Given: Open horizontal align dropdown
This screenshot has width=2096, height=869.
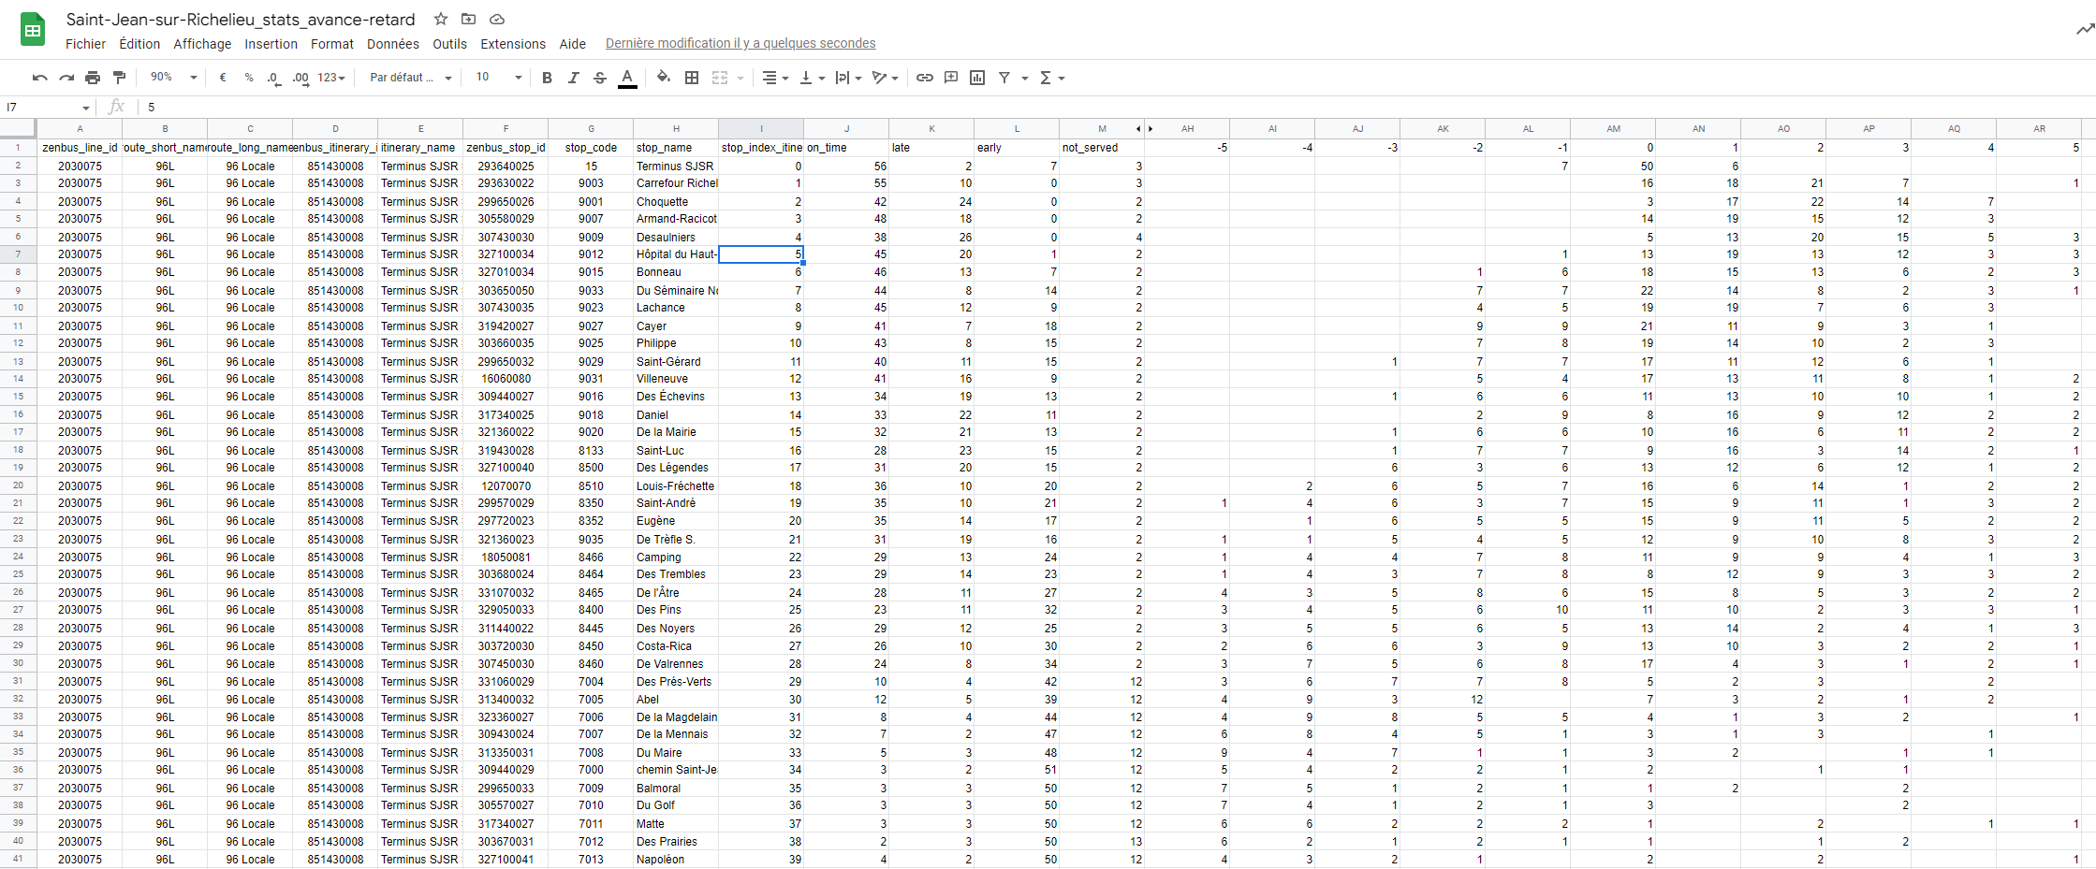Looking at the screenshot, I should pyautogui.click(x=775, y=78).
